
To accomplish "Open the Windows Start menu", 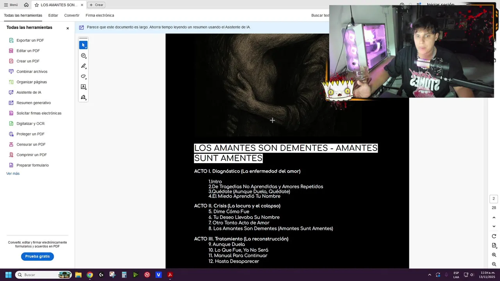I will click(x=8, y=275).
